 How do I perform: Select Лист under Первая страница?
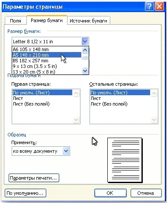point(42,98)
